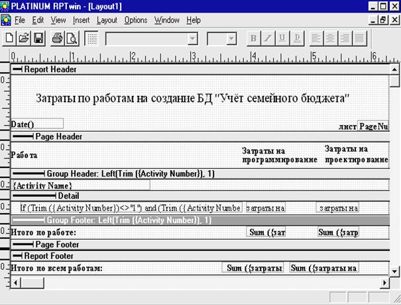Select the "лист" label
Image resolution: width=401 pixels, height=305 pixels.
[x=347, y=126]
